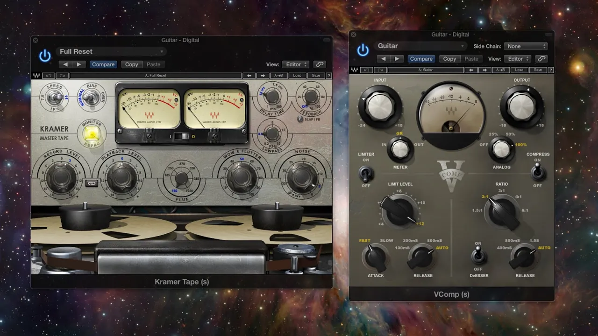Bypass Kramer Tape with its power button

click(x=45, y=56)
